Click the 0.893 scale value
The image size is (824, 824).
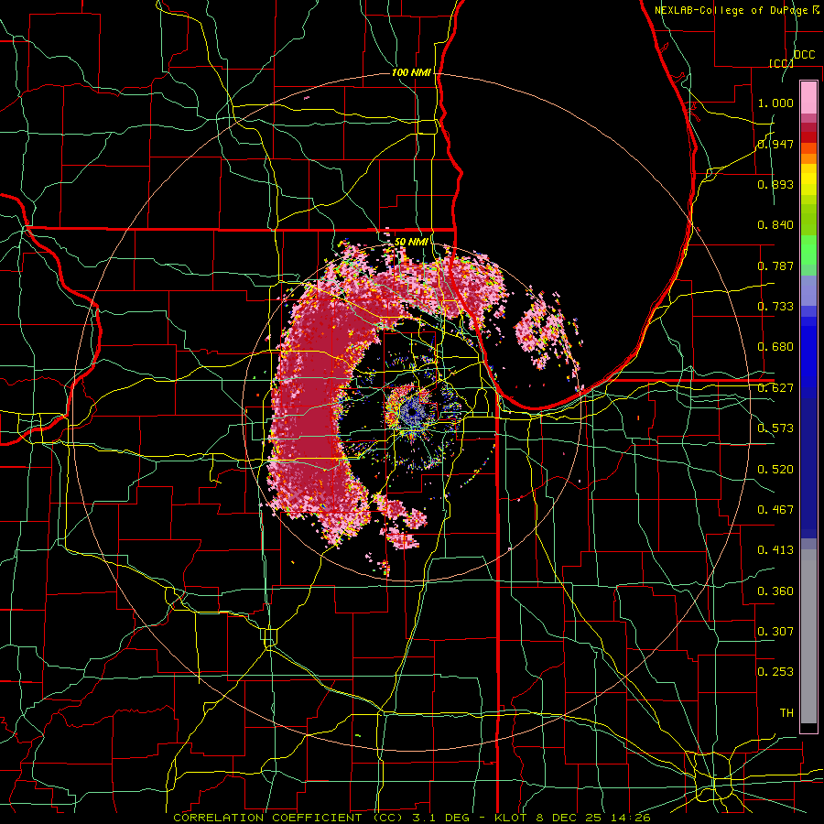pos(775,184)
